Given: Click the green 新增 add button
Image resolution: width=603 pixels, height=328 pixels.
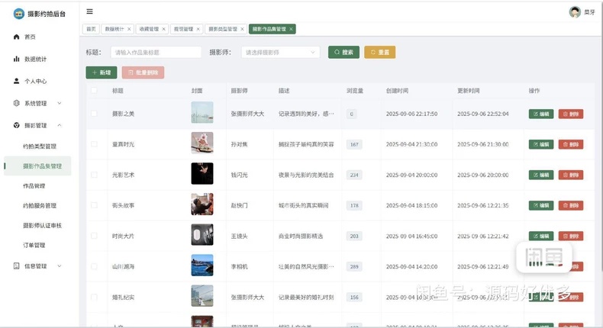Looking at the screenshot, I should (x=102, y=72).
